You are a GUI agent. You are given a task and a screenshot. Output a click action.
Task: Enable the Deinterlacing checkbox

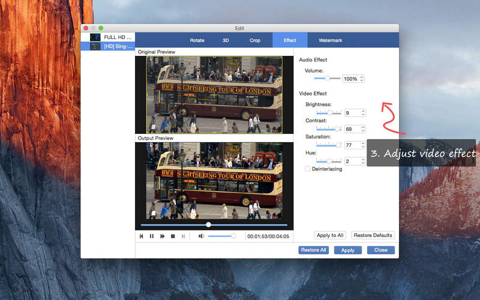click(307, 169)
